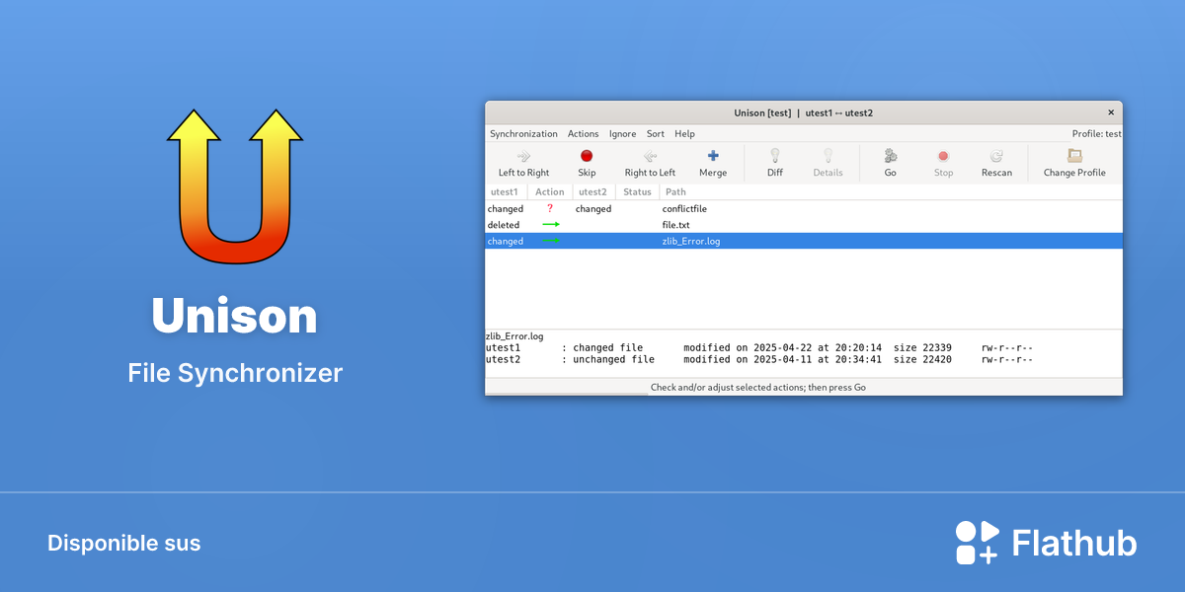The width and height of the screenshot is (1185, 592).
Task: Click the Rescan toolbar icon
Action: pos(996,156)
